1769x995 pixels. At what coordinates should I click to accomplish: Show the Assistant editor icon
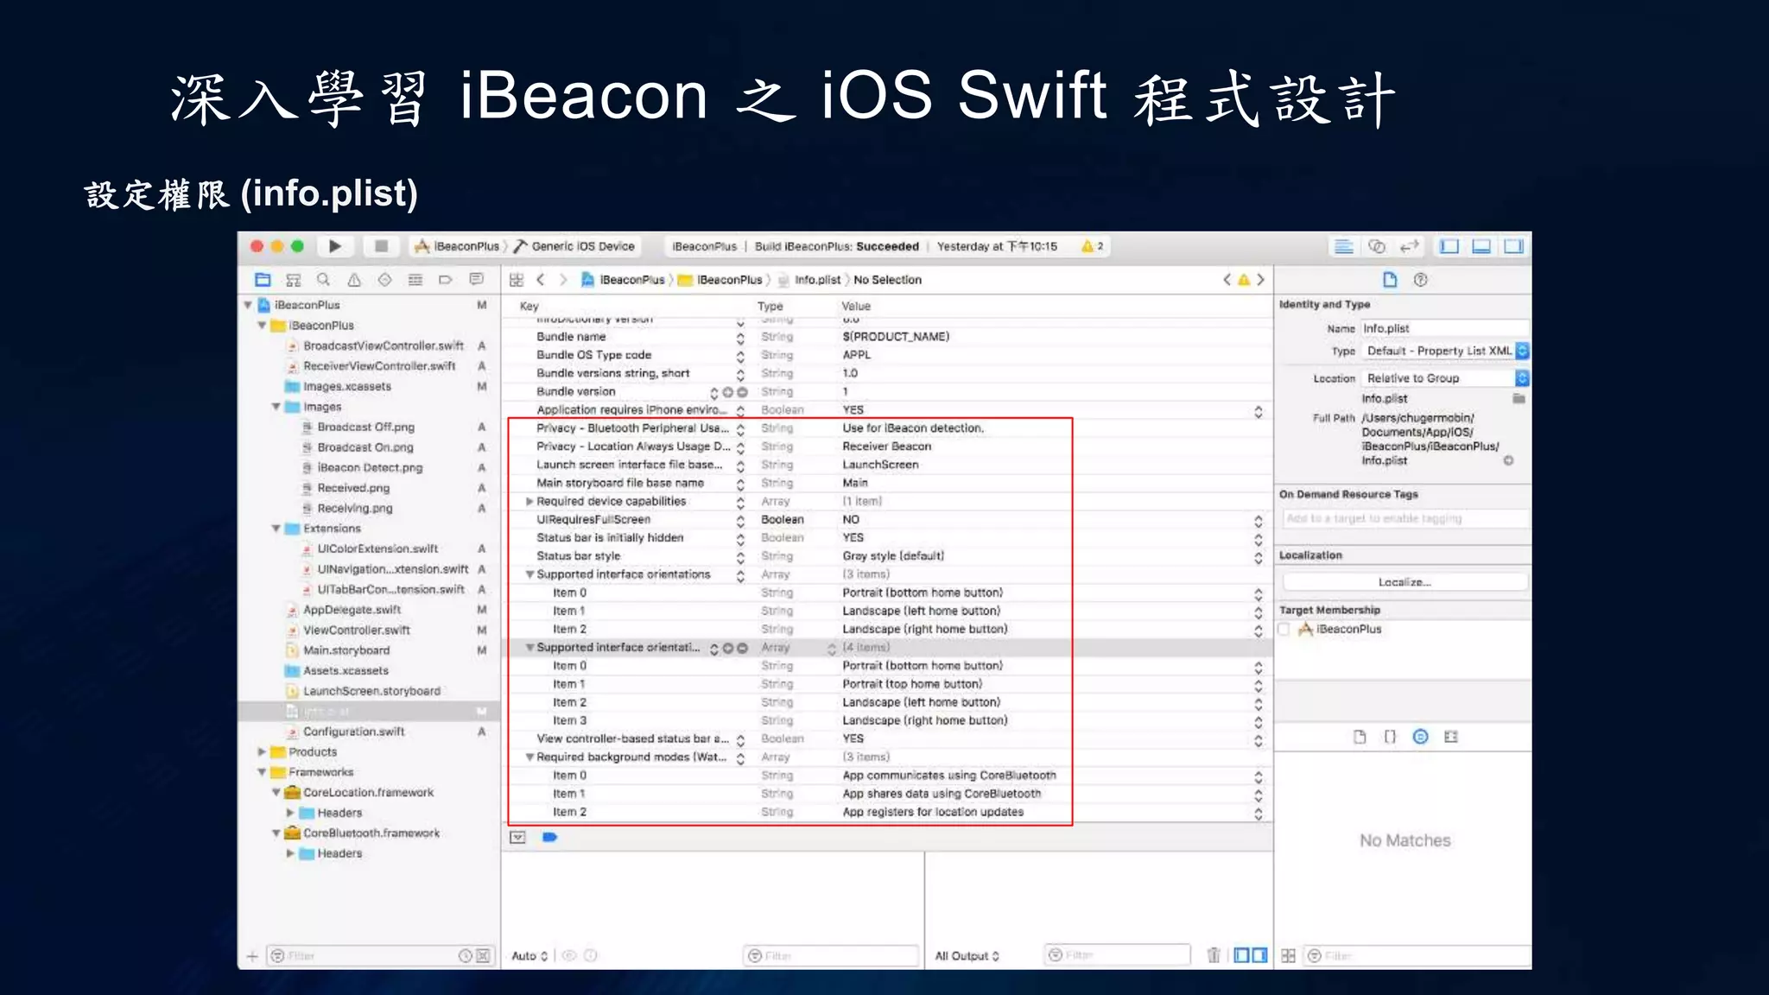pyautogui.click(x=1377, y=246)
